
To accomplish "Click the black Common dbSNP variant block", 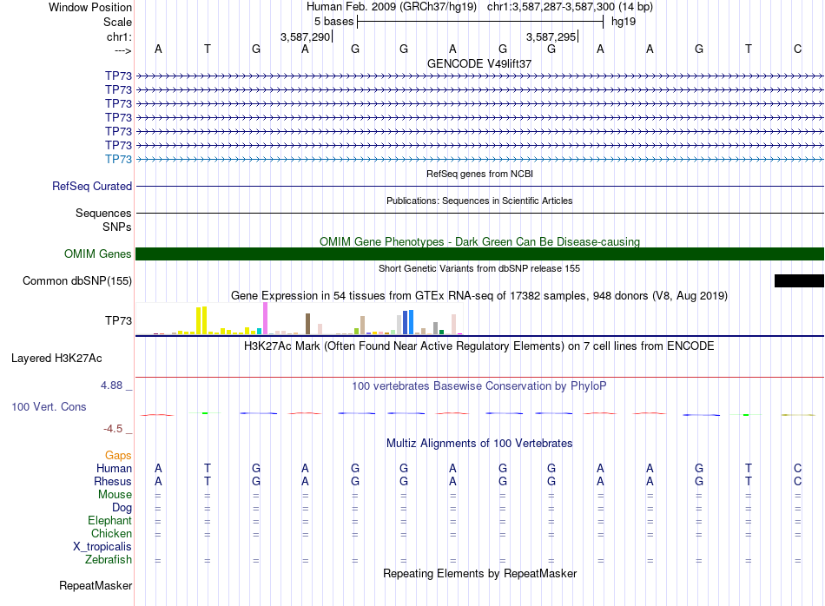I will coord(799,281).
